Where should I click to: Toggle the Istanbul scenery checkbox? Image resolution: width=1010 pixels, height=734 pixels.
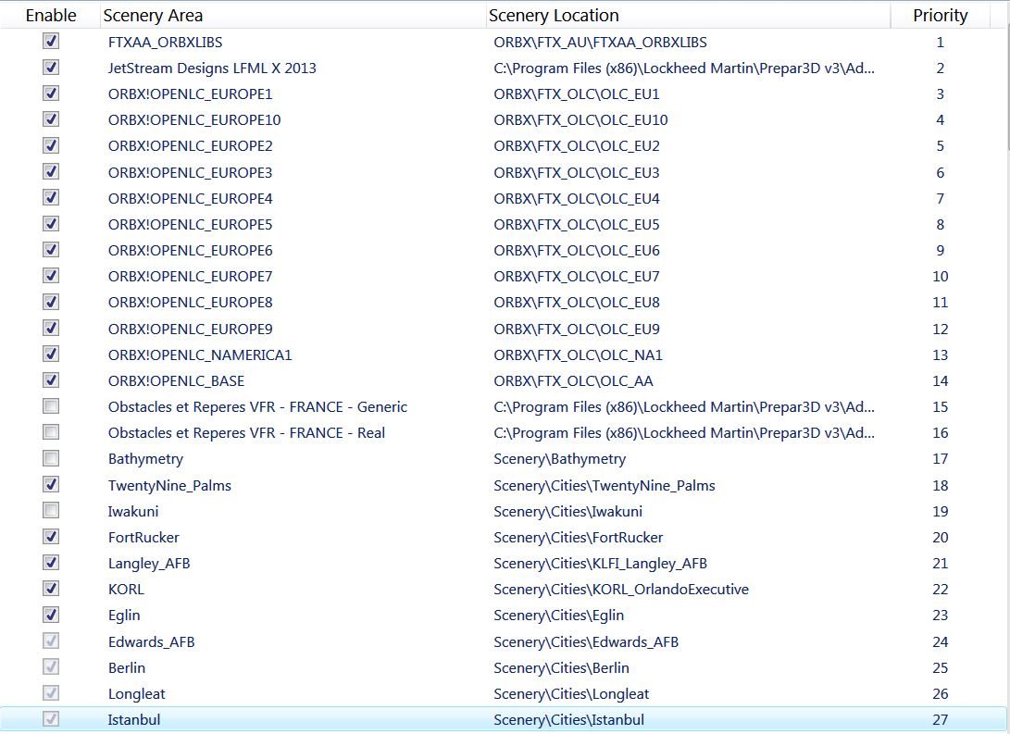click(x=51, y=718)
